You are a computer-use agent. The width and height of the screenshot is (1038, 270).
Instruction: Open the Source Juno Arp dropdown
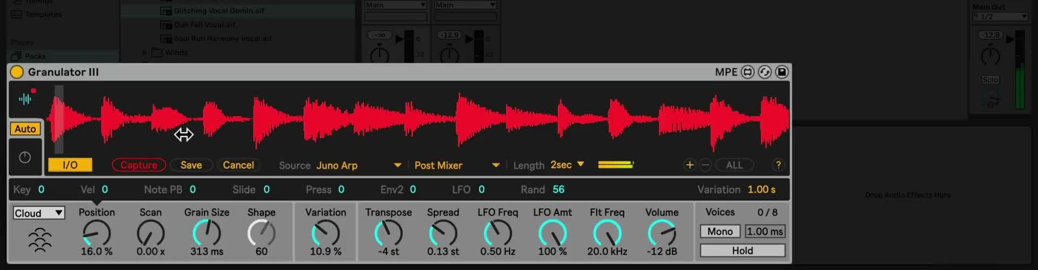[358, 165]
